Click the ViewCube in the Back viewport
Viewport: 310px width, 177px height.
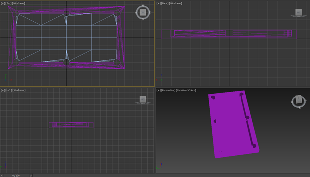(x=298, y=13)
